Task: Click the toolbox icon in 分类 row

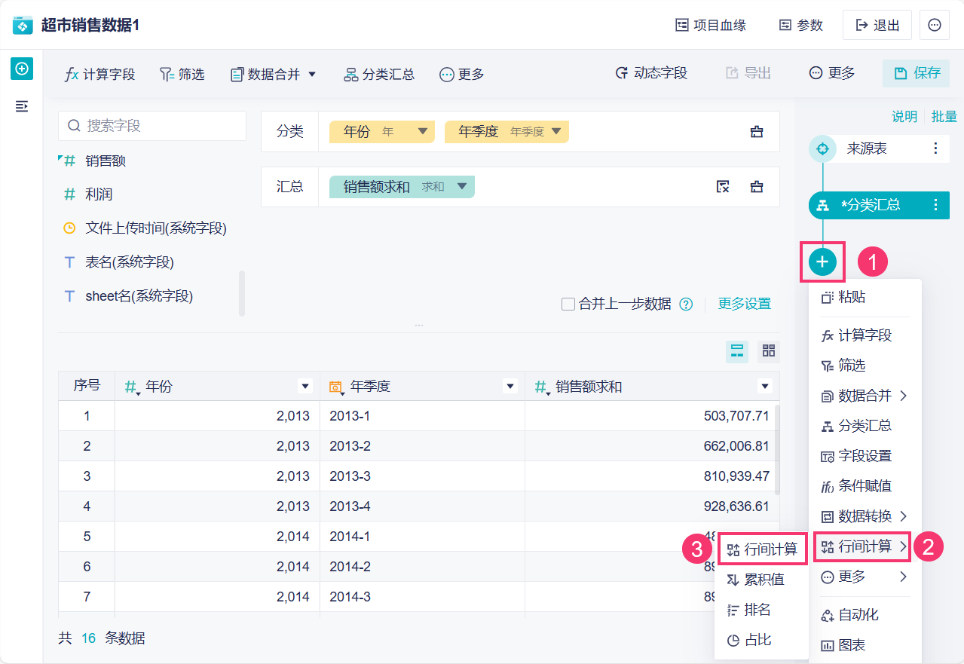Action: pyautogui.click(x=757, y=132)
